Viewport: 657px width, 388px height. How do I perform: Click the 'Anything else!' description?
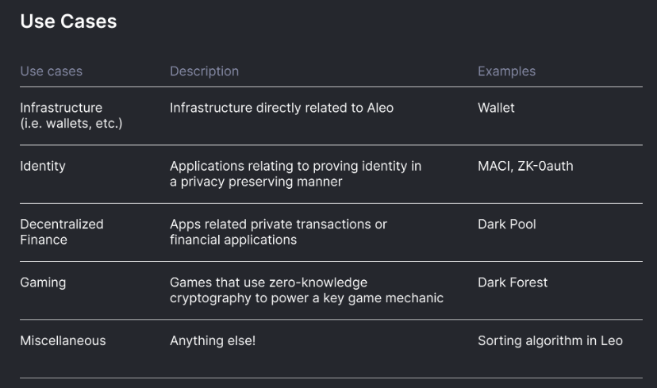pos(213,340)
